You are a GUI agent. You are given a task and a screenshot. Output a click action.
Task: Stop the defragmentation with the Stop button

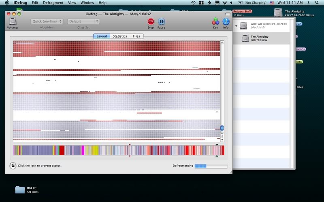(151, 21)
